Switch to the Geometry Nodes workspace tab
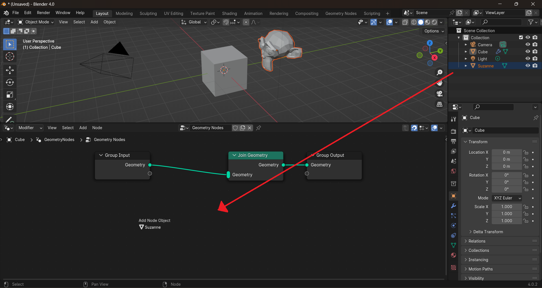542x288 pixels. pos(341,14)
